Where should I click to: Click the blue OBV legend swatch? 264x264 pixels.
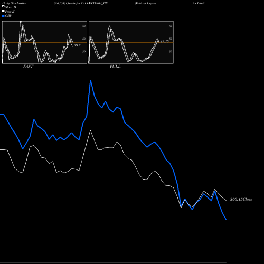(x=3, y=16)
